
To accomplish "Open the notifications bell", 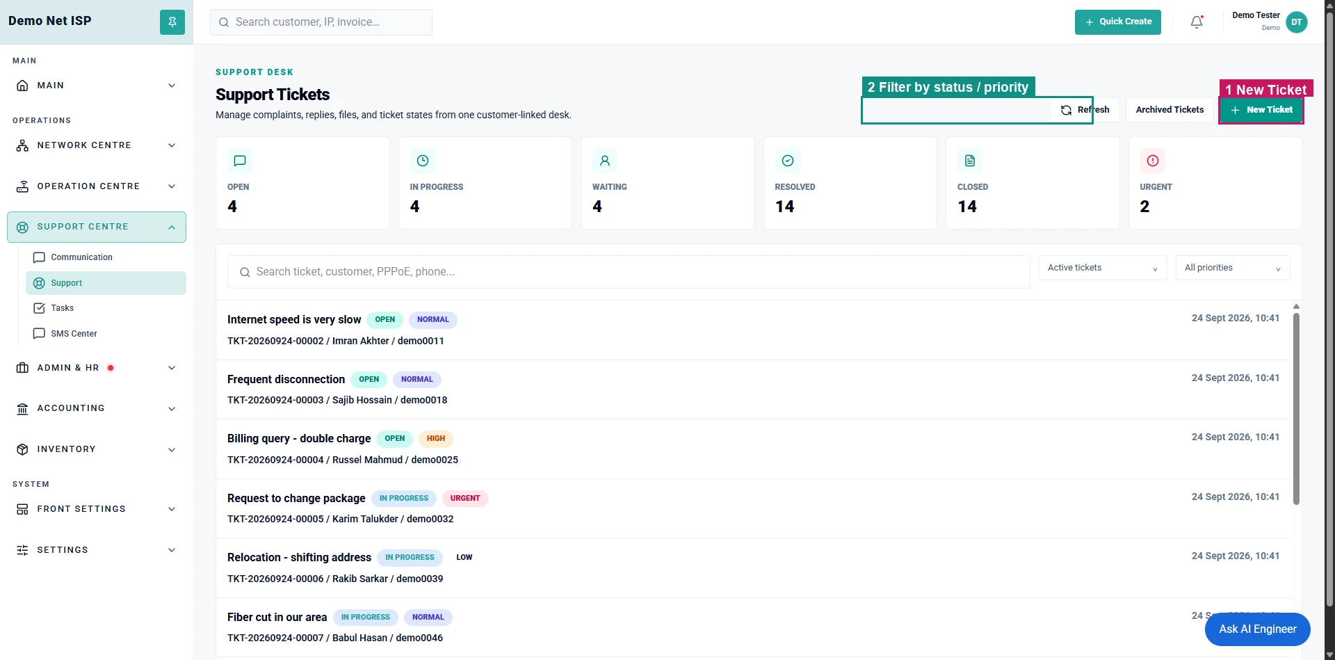I will coord(1197,22).
